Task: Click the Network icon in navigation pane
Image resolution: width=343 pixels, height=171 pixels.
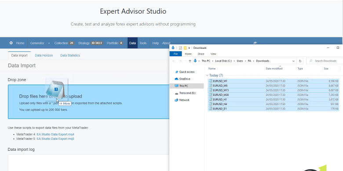Action: point(176,100)
